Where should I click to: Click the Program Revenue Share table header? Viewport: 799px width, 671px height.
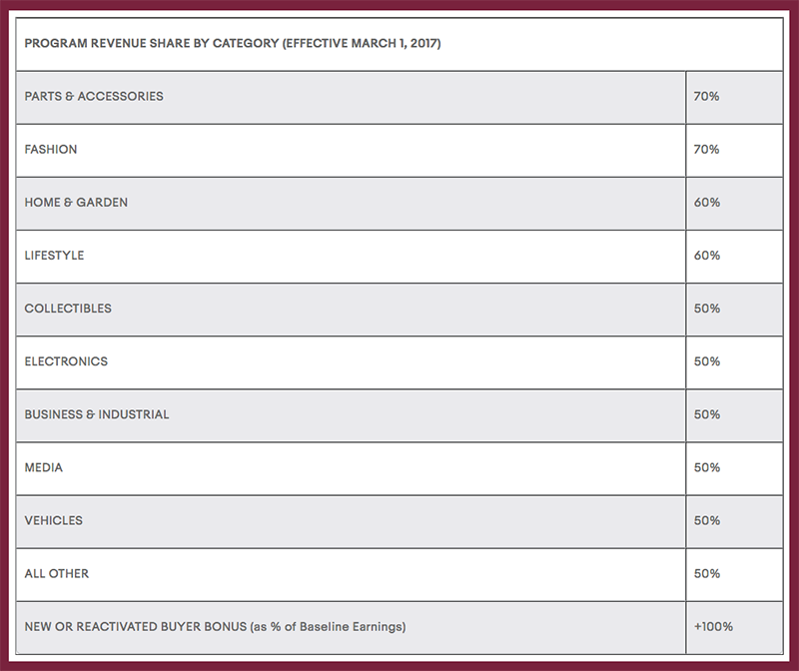tap(232, 44)
